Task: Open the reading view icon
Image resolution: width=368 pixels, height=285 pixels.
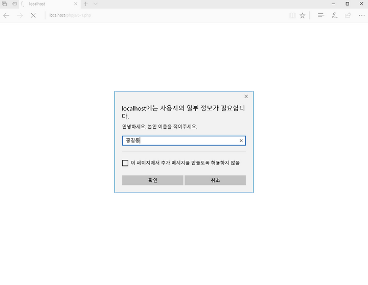Action: (292, 15)
